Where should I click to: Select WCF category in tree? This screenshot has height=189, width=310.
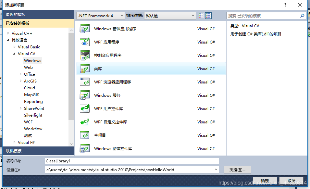pos(28,122)
